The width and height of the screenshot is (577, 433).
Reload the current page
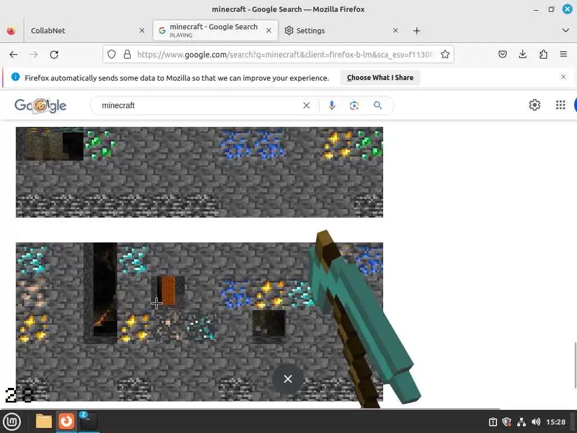pos(54,55)
